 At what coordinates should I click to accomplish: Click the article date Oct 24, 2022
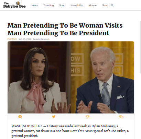pos(25,39)
